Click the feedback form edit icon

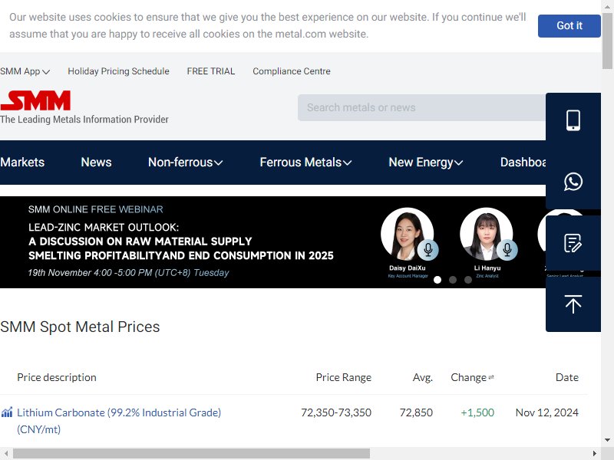573,243
